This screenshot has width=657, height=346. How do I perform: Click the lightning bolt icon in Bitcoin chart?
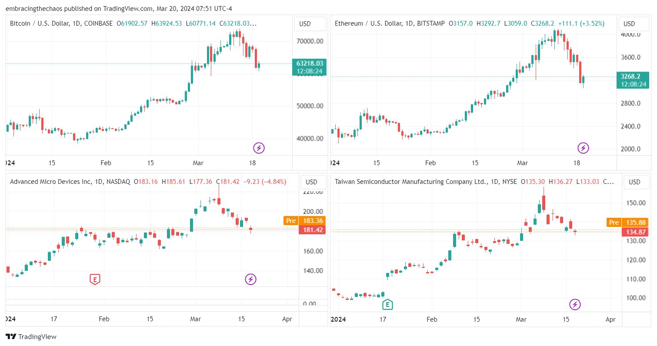[x=259, y=148]
